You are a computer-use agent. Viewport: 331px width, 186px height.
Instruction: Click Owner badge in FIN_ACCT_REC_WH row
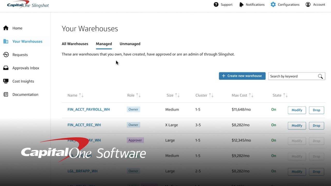[x=133, y=125]
